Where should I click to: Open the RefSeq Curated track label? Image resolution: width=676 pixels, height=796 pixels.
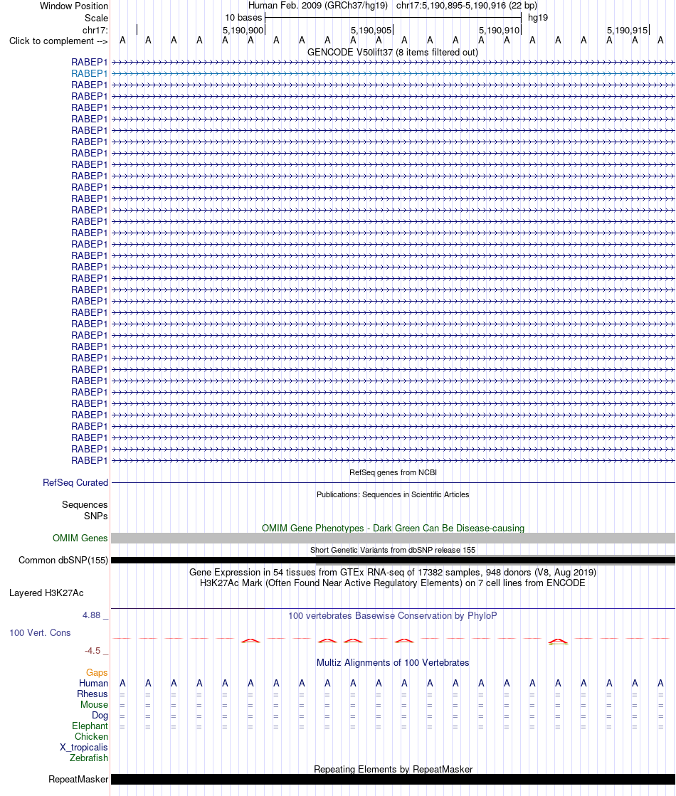[x=75, y=483]
